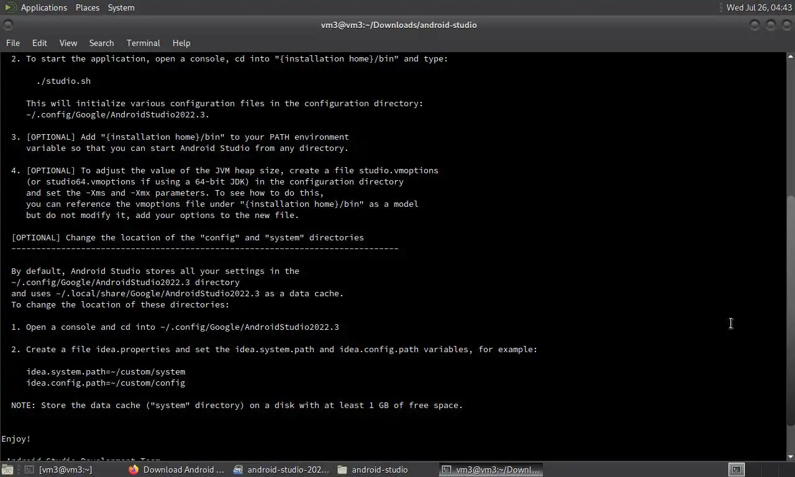The height and width of the screenshot is (477, 795).
Task: Click the line starting 3. [OPTIONAL] Add
Action: [180, 137]
